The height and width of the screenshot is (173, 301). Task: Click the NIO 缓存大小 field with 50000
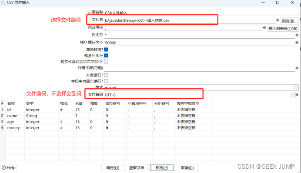point(200,43)
